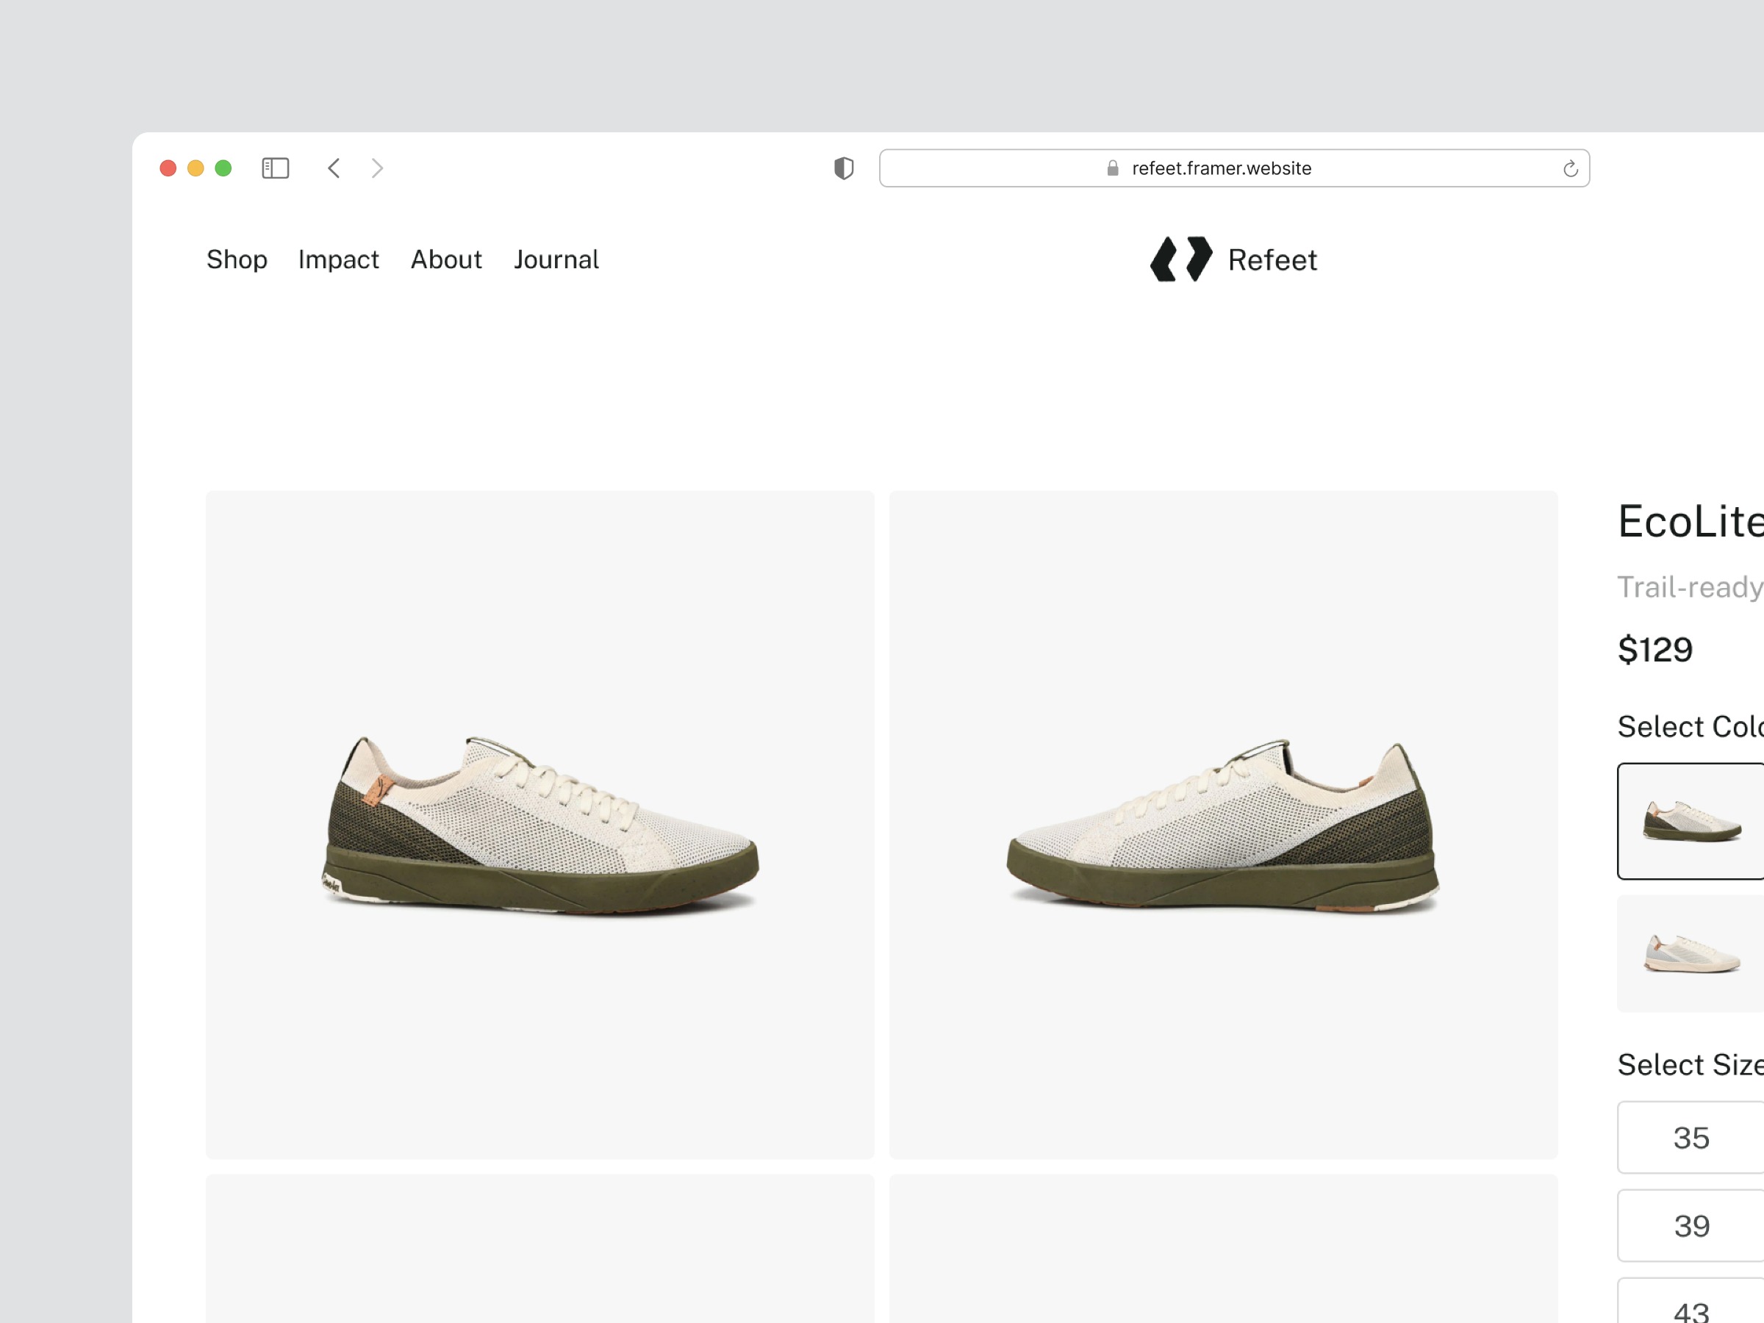Open the Impact page in navigation
The width and height of the screenshot is (1764, 1323).
click(x=338, y=259)
